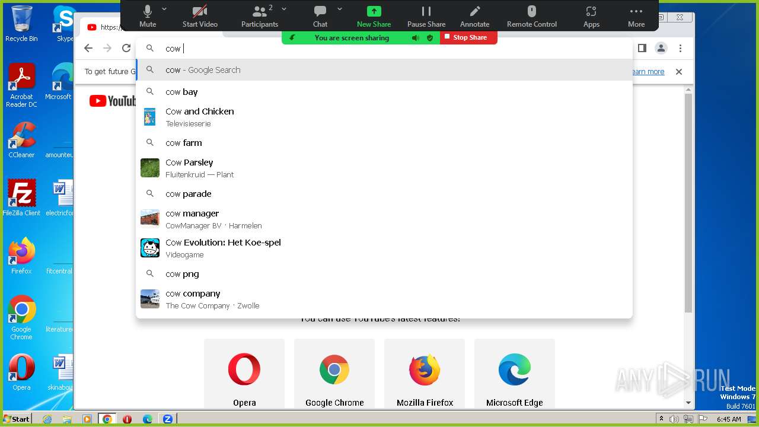Open Chrome profile icon

[661, 49]
